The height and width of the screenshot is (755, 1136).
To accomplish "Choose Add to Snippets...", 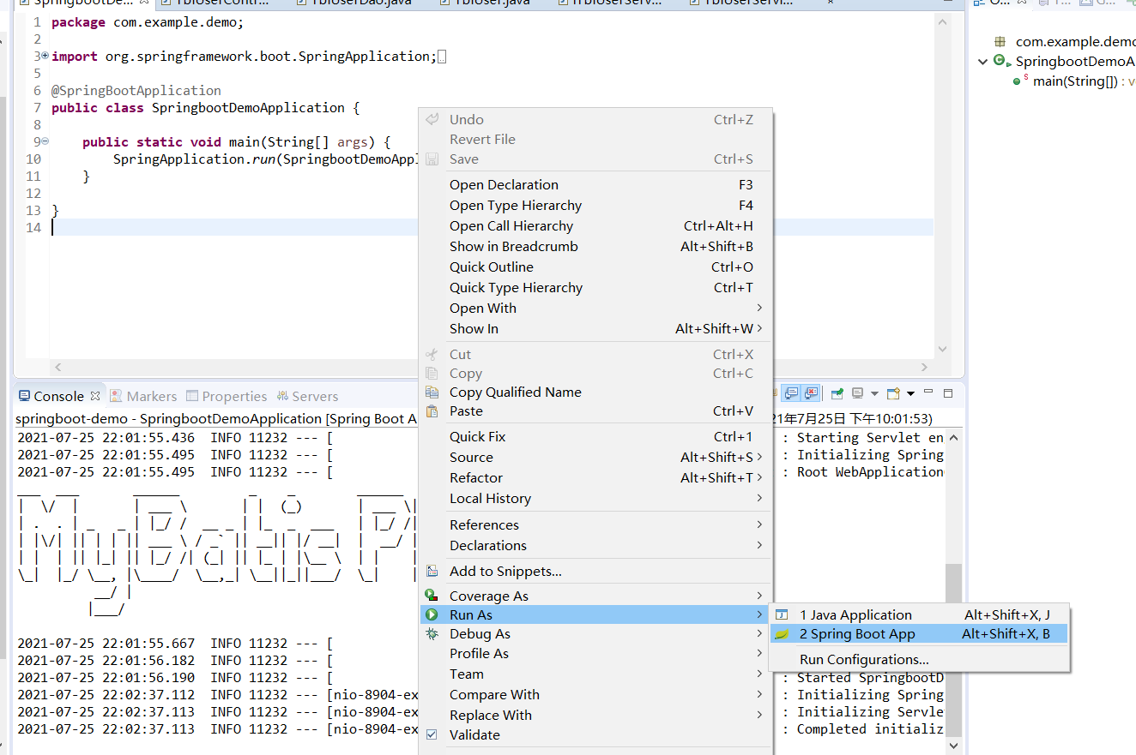I will point(595,572).
